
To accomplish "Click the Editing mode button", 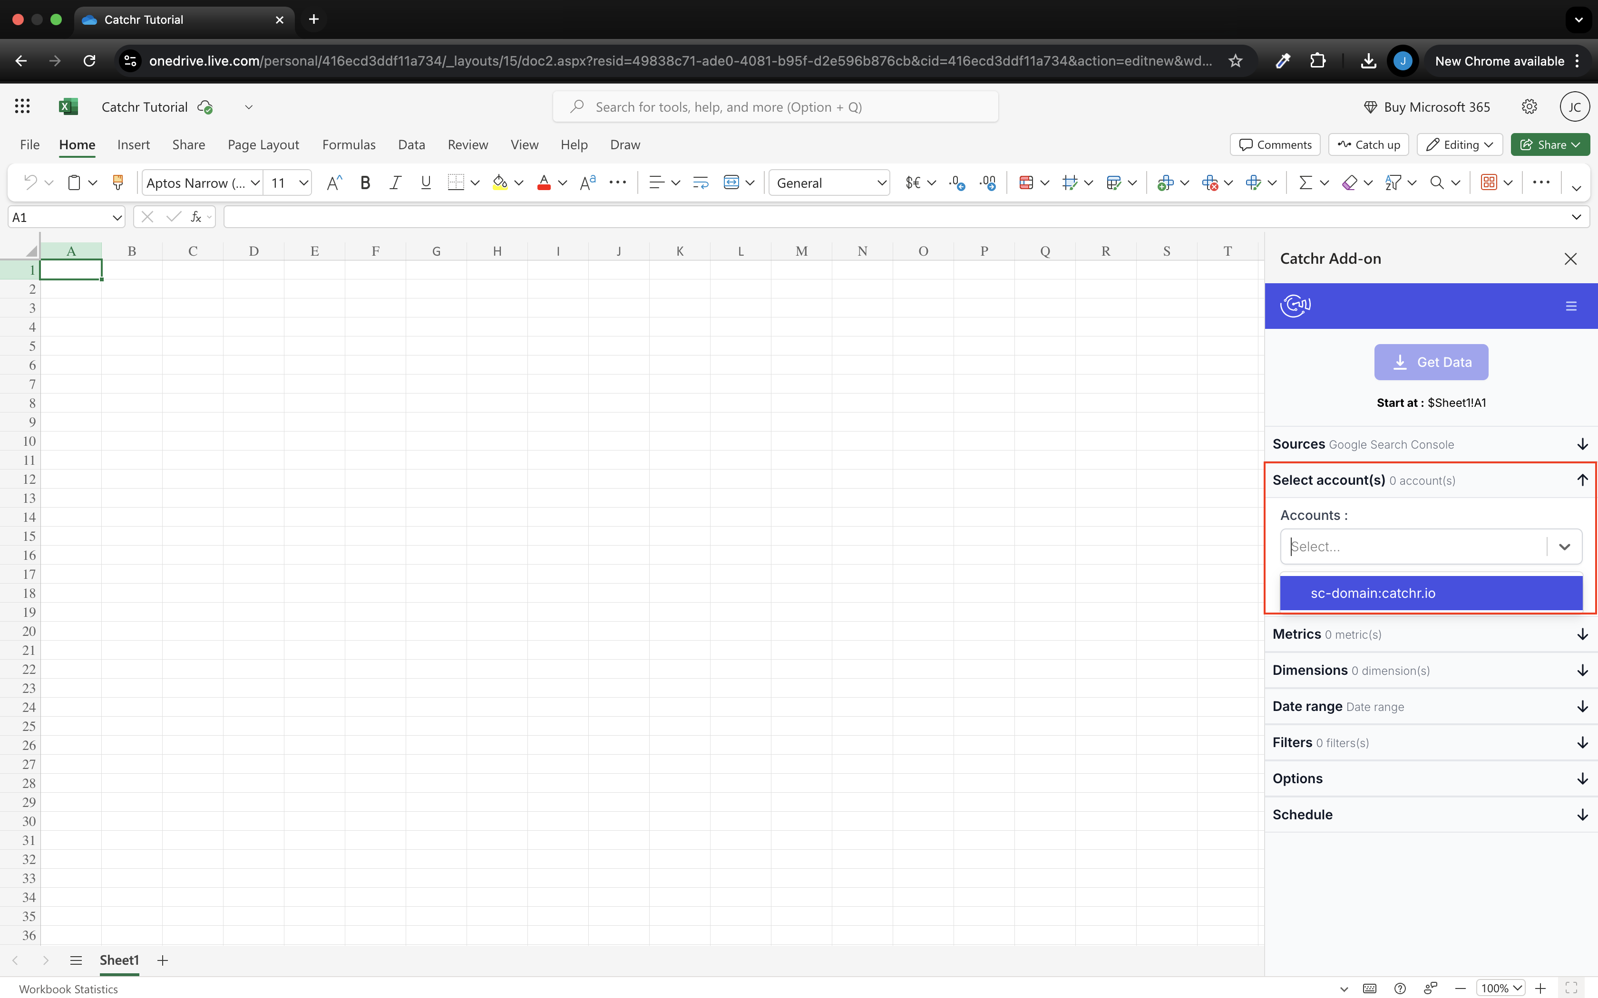I will point(1459,144).
